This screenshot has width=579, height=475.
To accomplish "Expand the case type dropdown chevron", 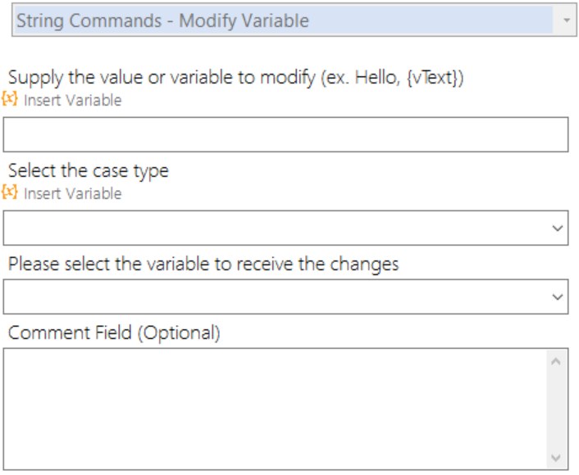I will pyautogui.click(x=557, y=228).
